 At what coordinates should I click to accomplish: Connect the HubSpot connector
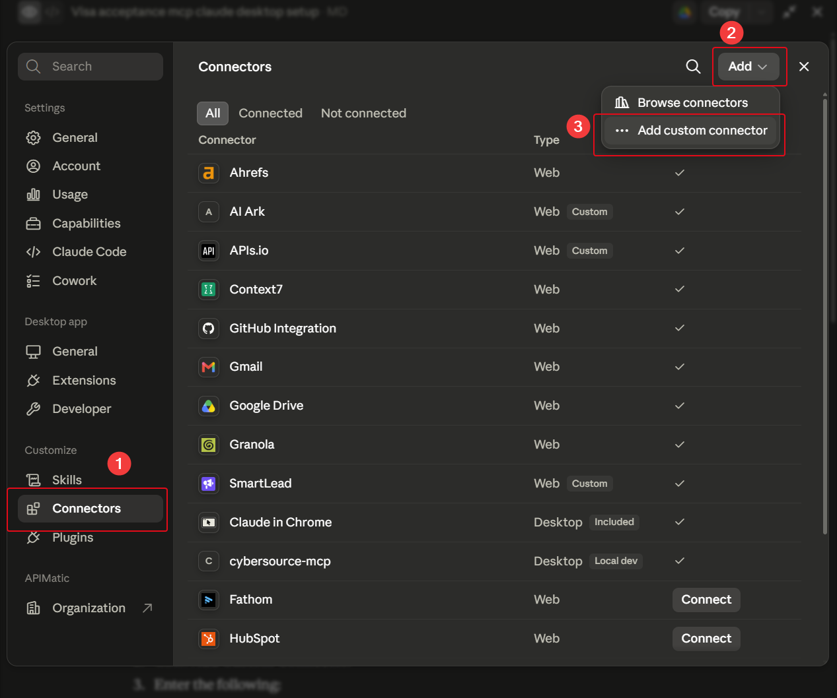[706, 639]
